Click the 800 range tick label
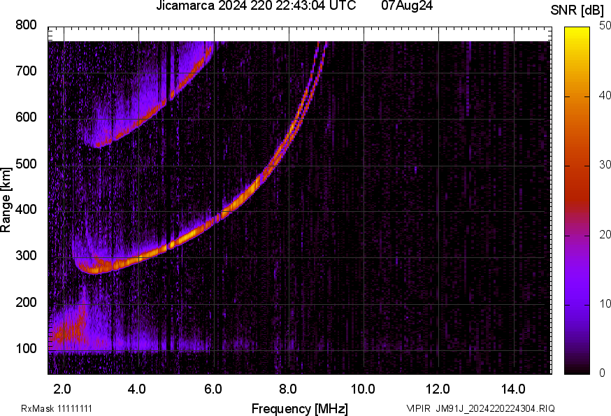The width and height of the screenshot is (611, 416). 26,25
